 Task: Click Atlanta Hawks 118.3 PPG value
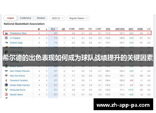click(108, 95)
